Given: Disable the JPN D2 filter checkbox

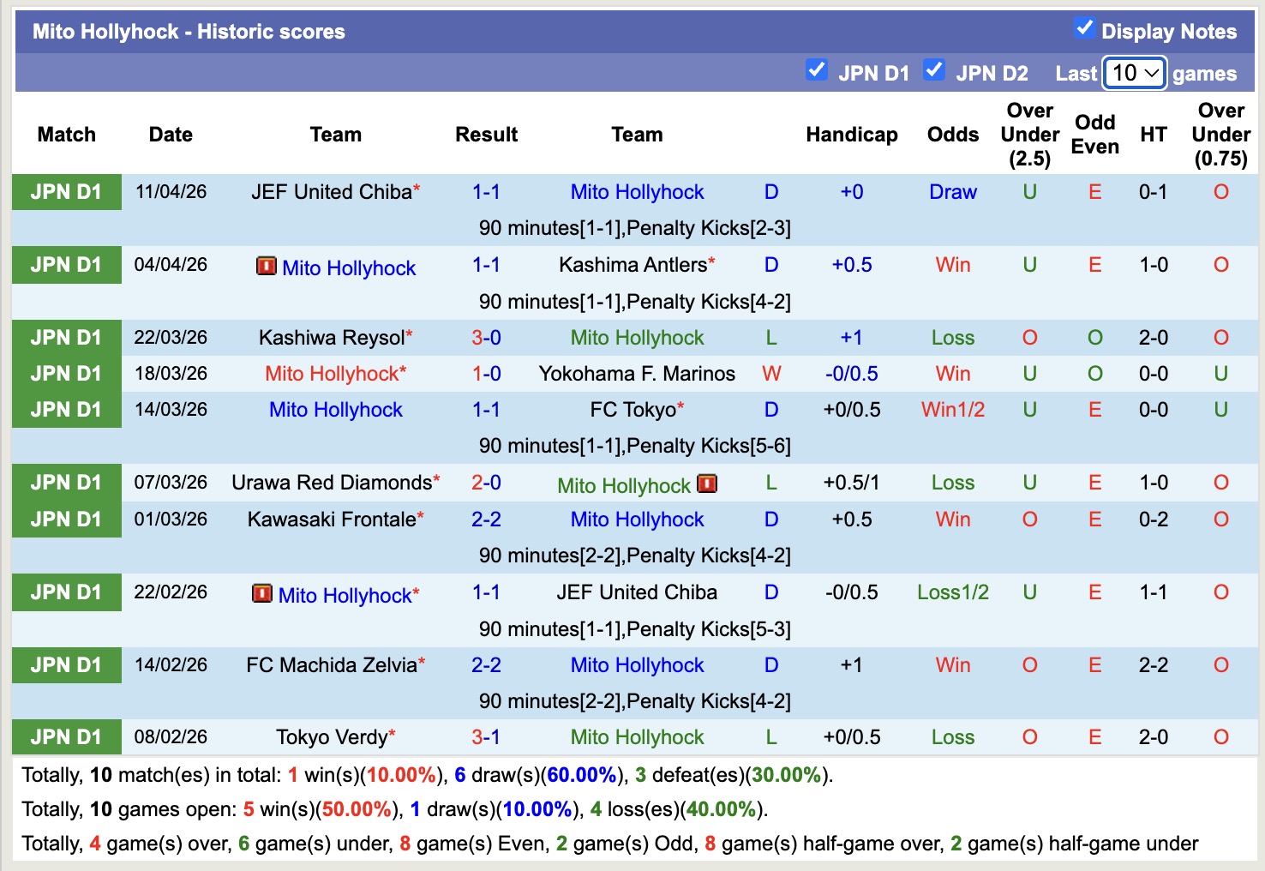Looking at the screenshot, I should tap(934, 70).
